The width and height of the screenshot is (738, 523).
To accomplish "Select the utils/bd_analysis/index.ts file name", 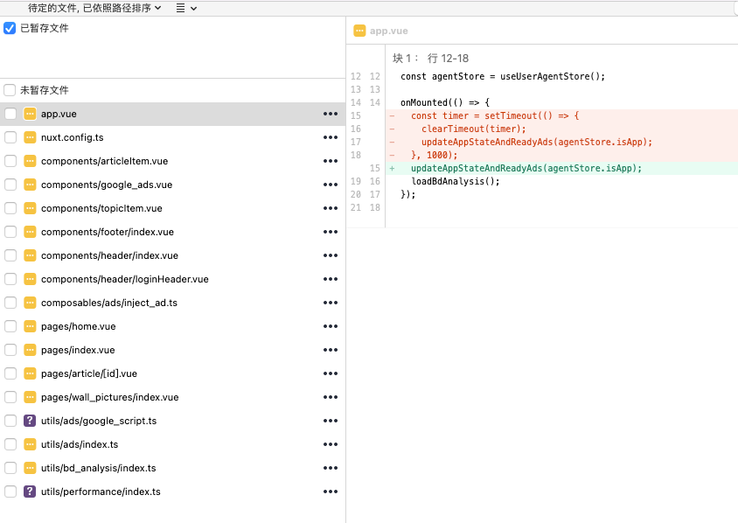I will point(98,468).
